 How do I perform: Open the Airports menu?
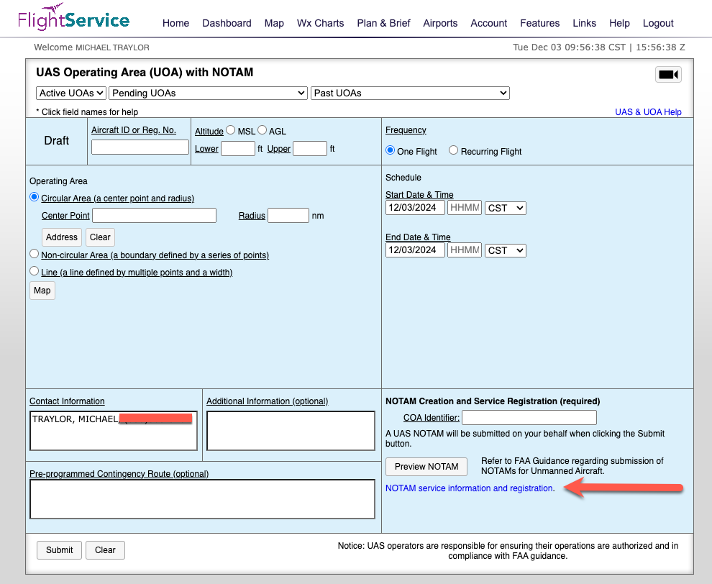point(440,23)
